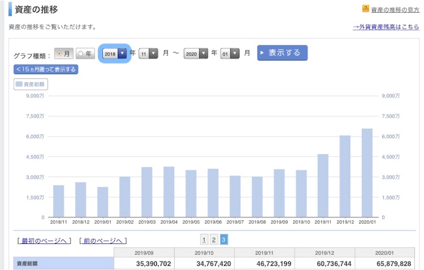
Task: Click the 2018/11 bar in the chart
Action: click(58, 201)
